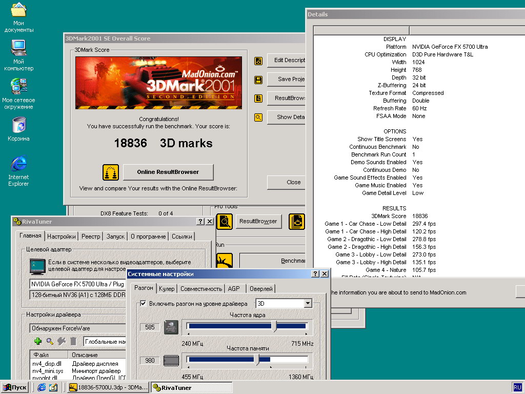Click the Online ResultBrowser button
This screenshot has width=525, height=394.
(x=168, y=172)
